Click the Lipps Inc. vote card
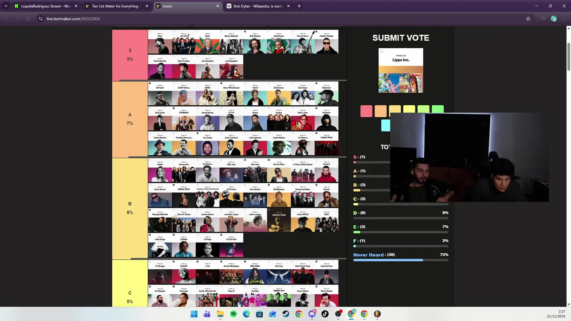The height and width of the screenshot is (321, 571). click(x=401, y=70)
